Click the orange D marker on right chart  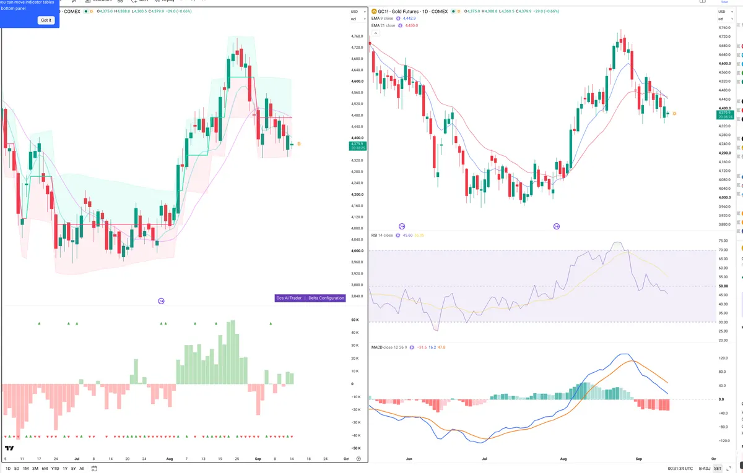[x=674, y=114]
